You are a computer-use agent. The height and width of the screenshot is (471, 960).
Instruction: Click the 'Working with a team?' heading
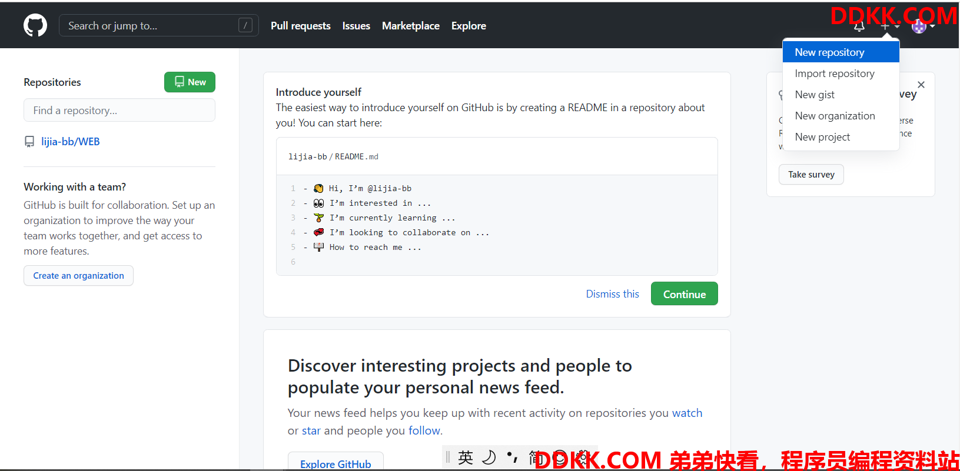[75, 187]
